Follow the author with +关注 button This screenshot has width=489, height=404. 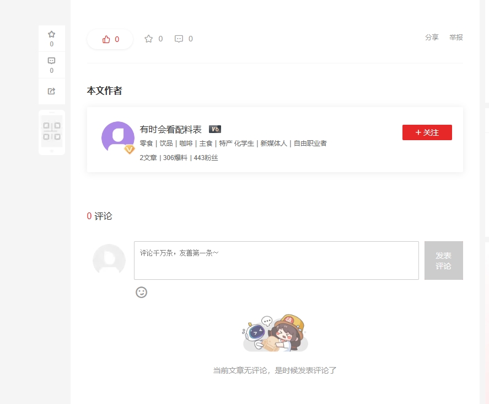[427, 132]
